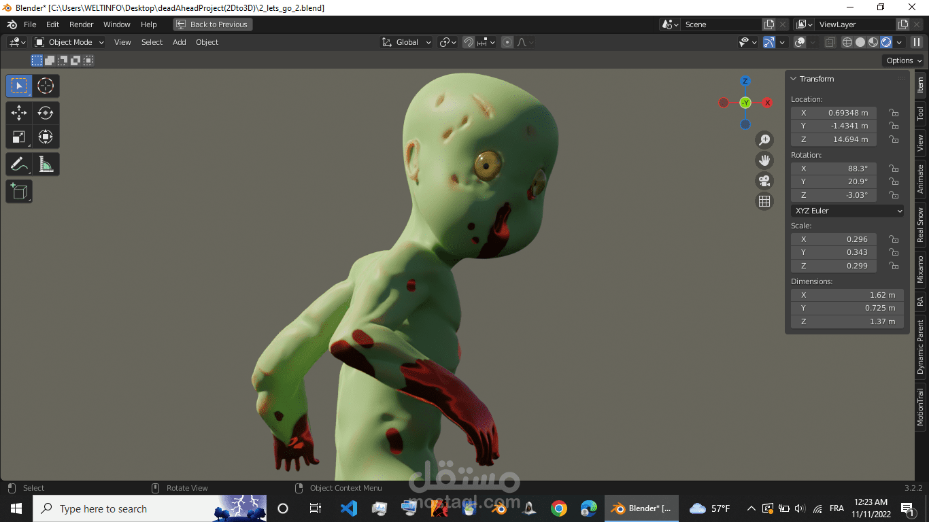Open the Options dropdown
This screenshot has height=522, width=929.
[x=904, y=60]
